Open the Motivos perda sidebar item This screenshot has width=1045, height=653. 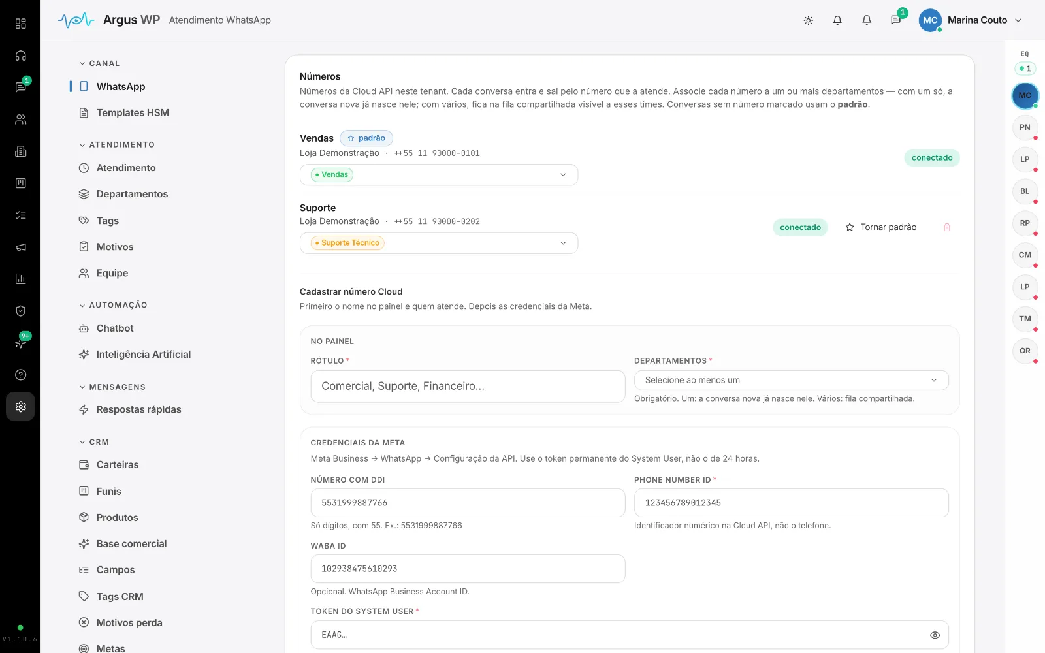(129, 623)
